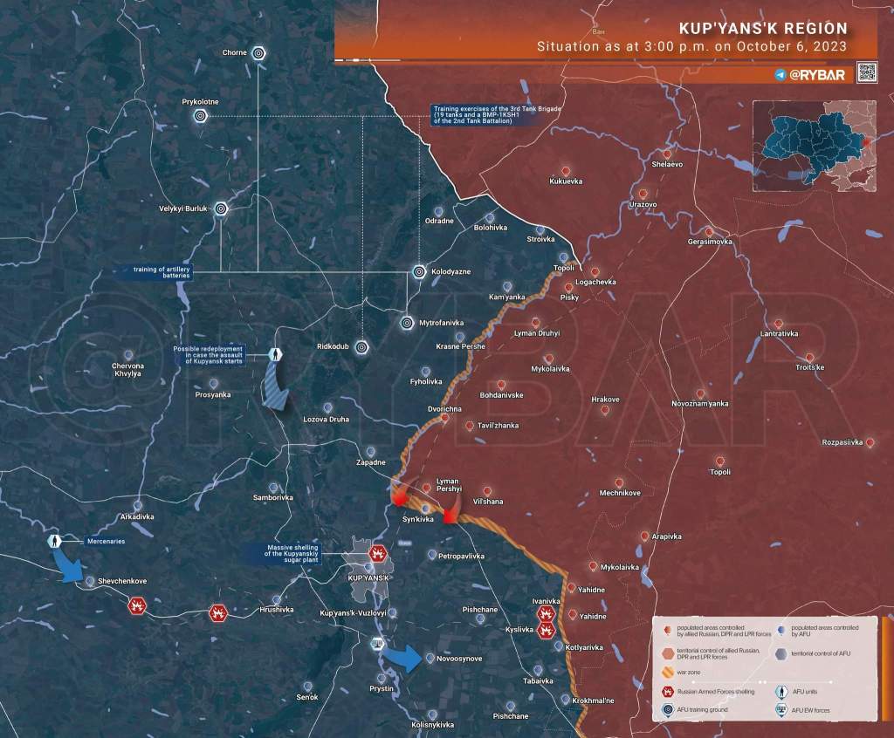Select the training ground marker at Chorne
Screen dimensions: 894x738
258,53
